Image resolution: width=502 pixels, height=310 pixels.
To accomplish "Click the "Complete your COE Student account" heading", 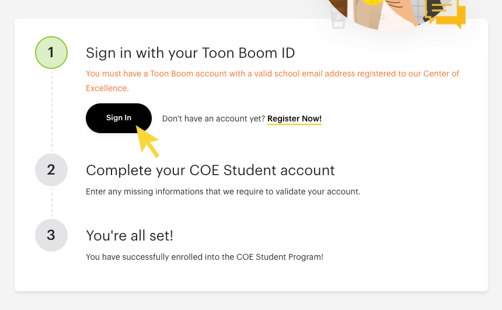I will (x=210, y=170).
